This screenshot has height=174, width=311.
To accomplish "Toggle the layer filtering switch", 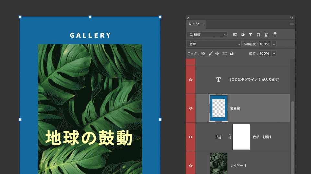I will tap(275, 34).
